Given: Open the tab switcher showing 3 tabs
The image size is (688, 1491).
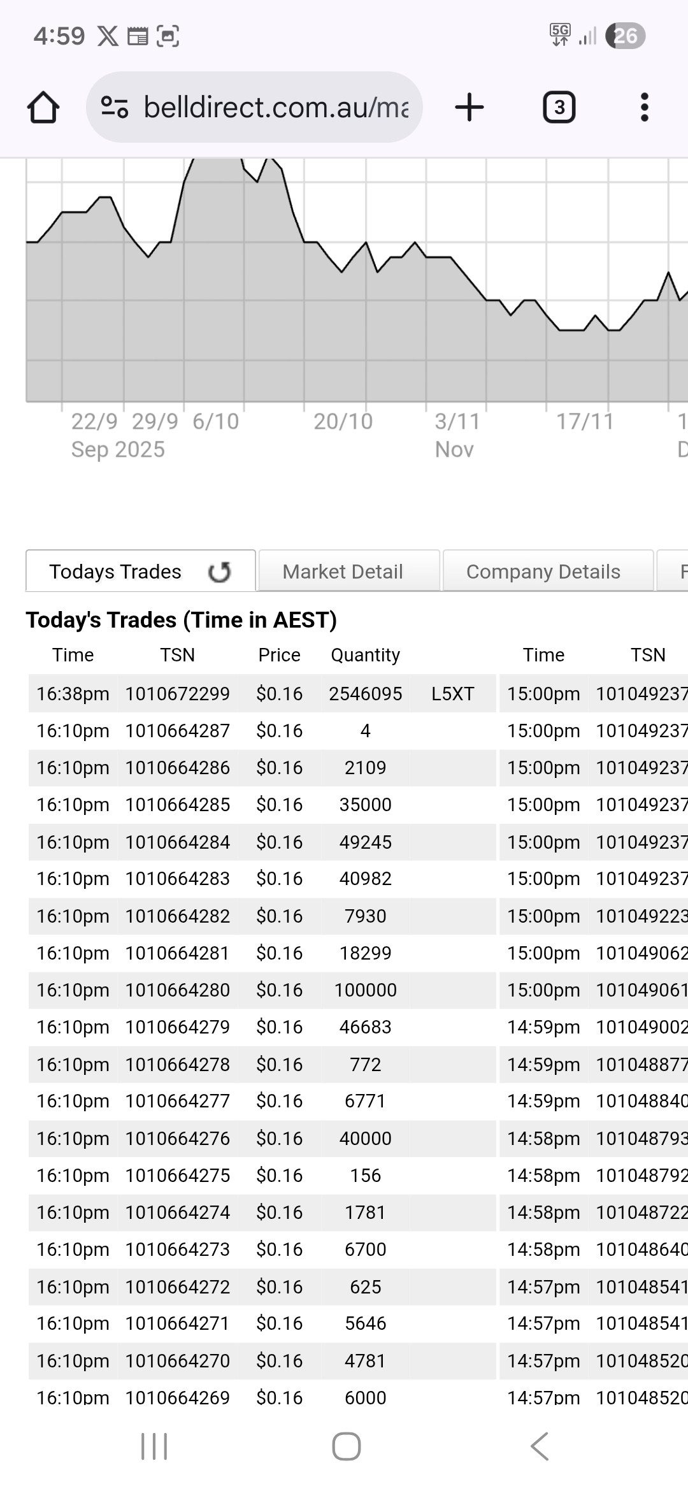Looking at the screenshot, I should [x=559, y=107].
